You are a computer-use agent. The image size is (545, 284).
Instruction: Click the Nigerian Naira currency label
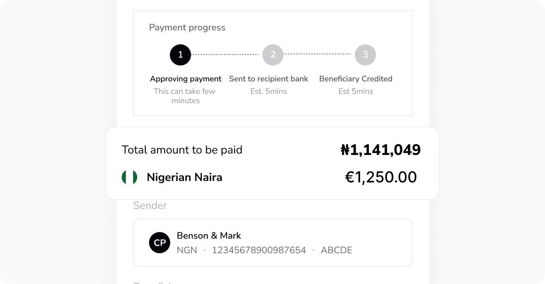tap(185, 177)
